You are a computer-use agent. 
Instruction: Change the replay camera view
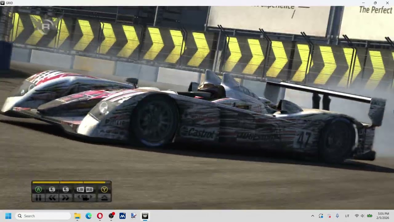pyautogui.click(x=85, y=198)
